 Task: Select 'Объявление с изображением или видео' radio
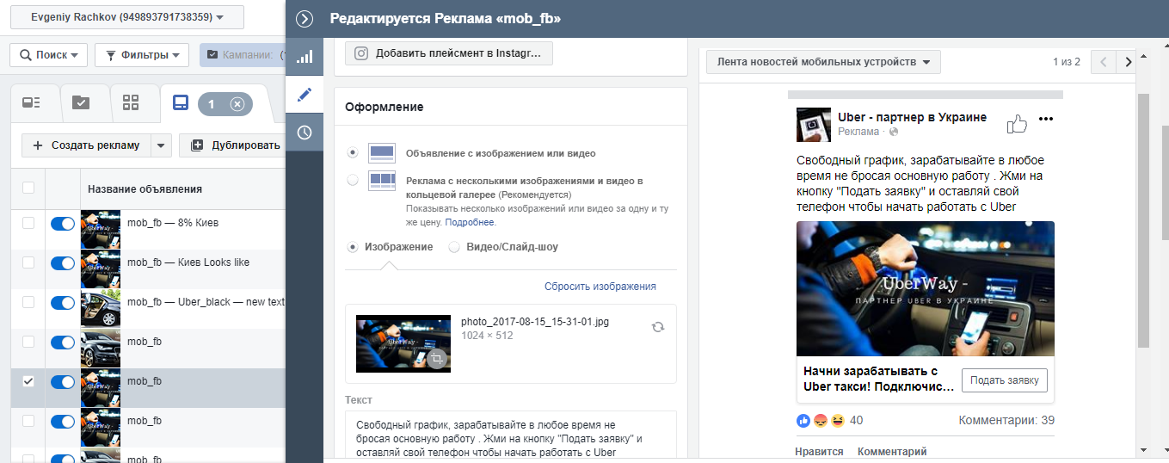353,152
